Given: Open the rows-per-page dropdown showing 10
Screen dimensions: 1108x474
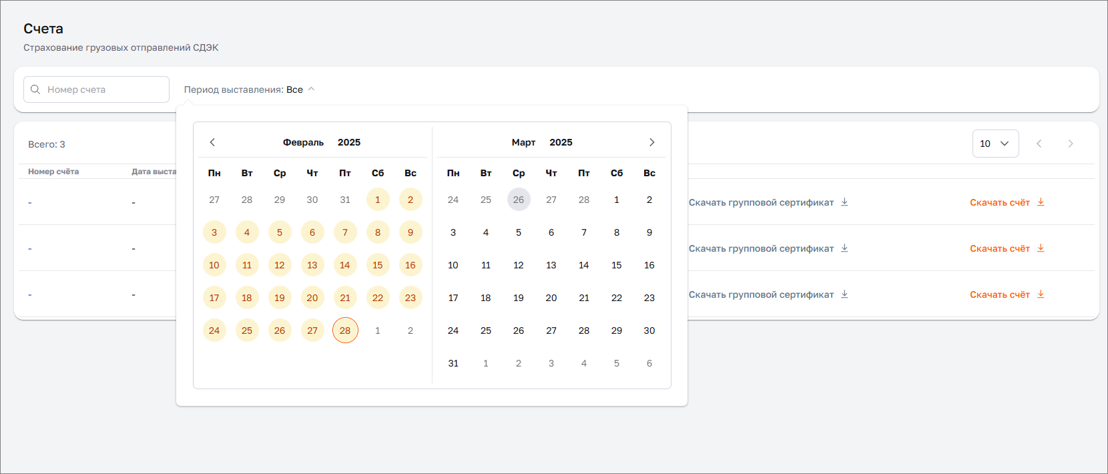Looking at the screenshot, I should tap(995, 144).
